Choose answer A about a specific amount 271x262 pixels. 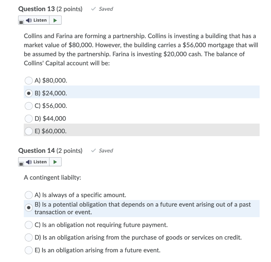[x=28, y=195]
